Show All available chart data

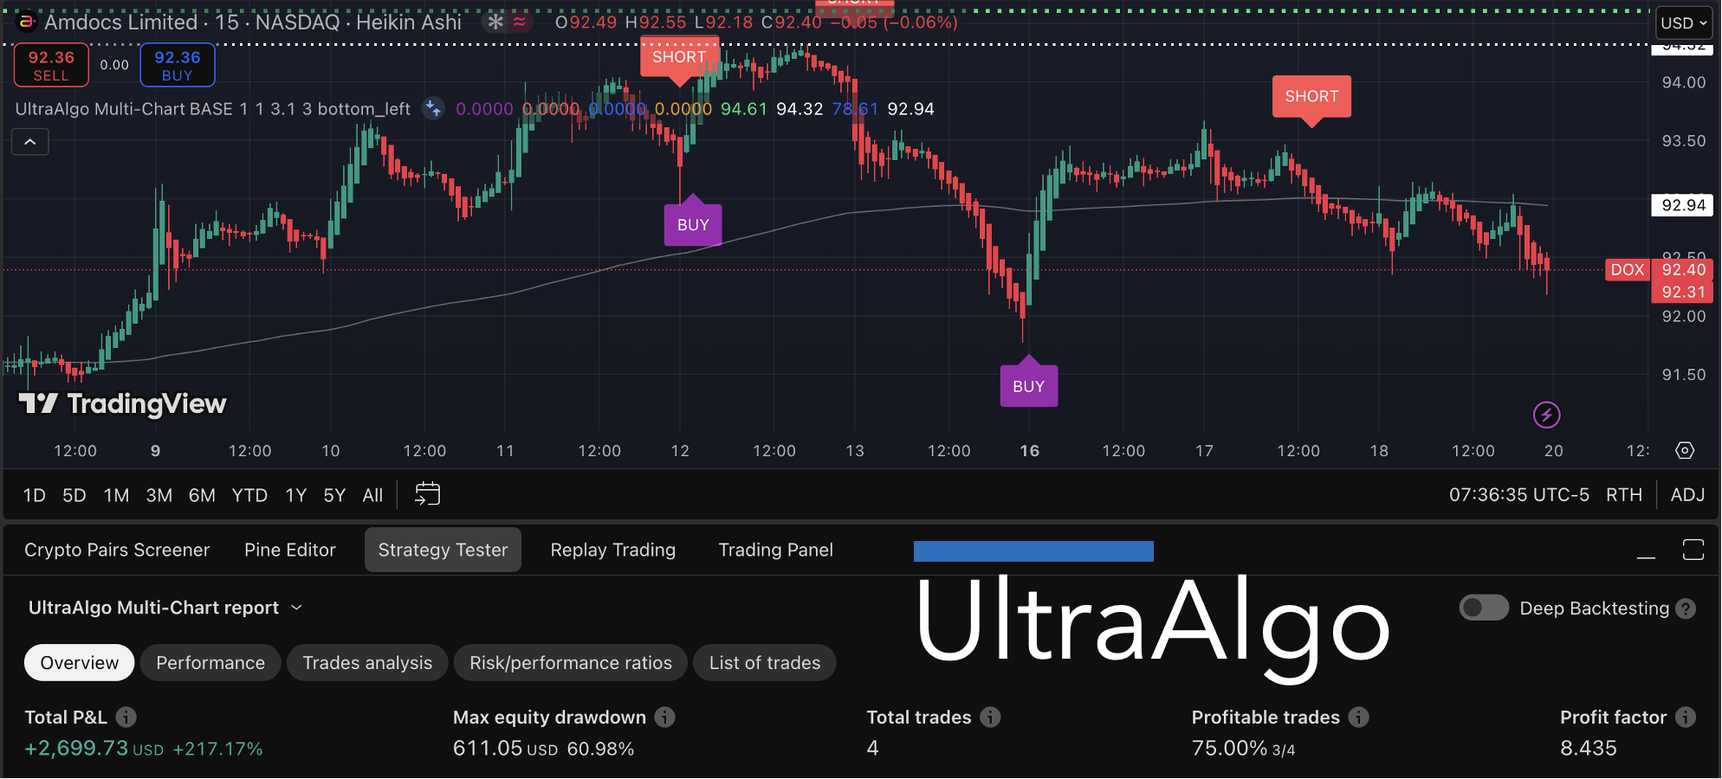coord(372,495)
